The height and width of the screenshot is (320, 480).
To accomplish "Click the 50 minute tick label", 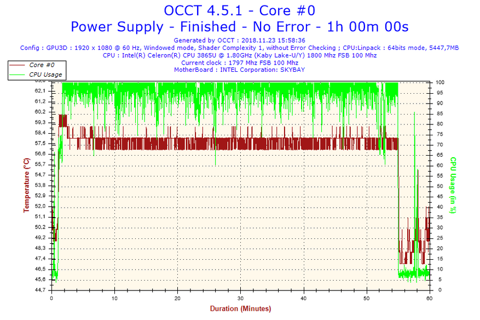I will point(366,299).
